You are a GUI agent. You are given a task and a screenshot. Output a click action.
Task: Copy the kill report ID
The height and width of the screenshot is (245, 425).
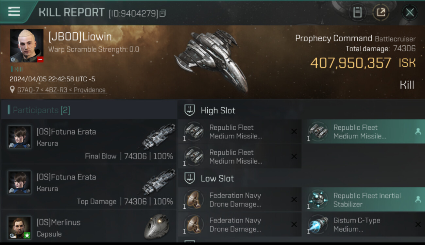point(162,13)
